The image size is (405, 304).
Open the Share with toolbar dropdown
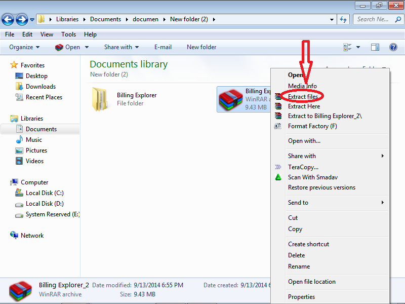(121, 47)
